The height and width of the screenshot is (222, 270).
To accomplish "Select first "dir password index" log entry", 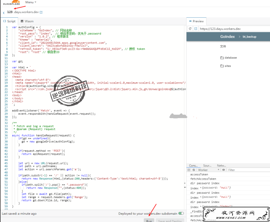I will tap(205, 183).
